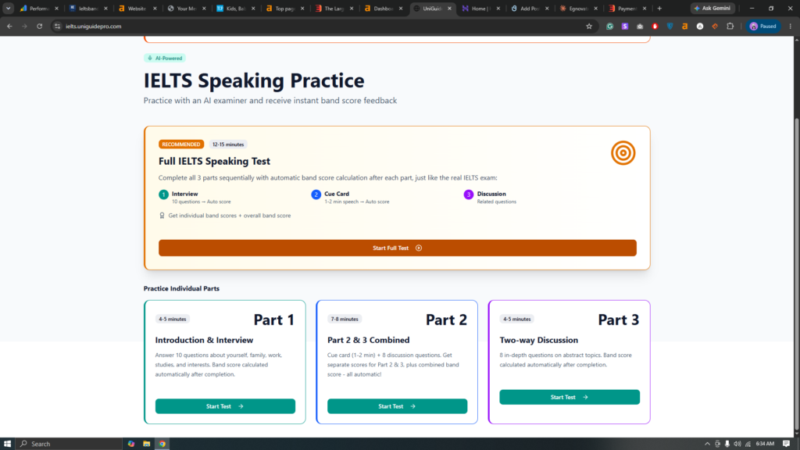Viewport: 800px width, 450px height.
Task: Click the RECOMMENDED badge
Action: click(x=181, y=145)
